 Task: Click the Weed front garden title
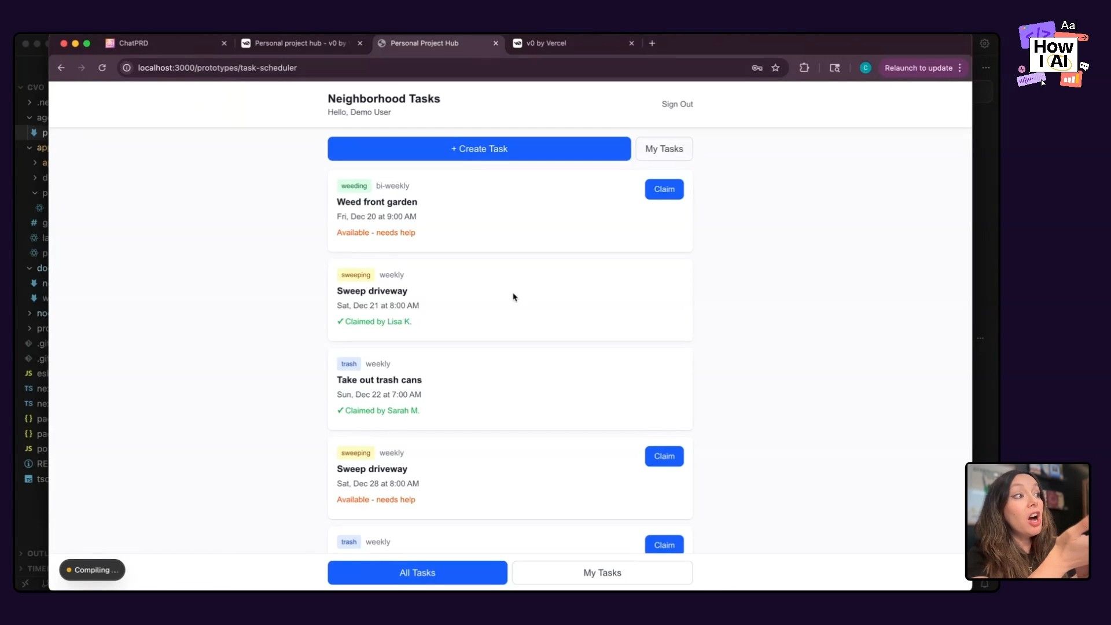point(377,202)
